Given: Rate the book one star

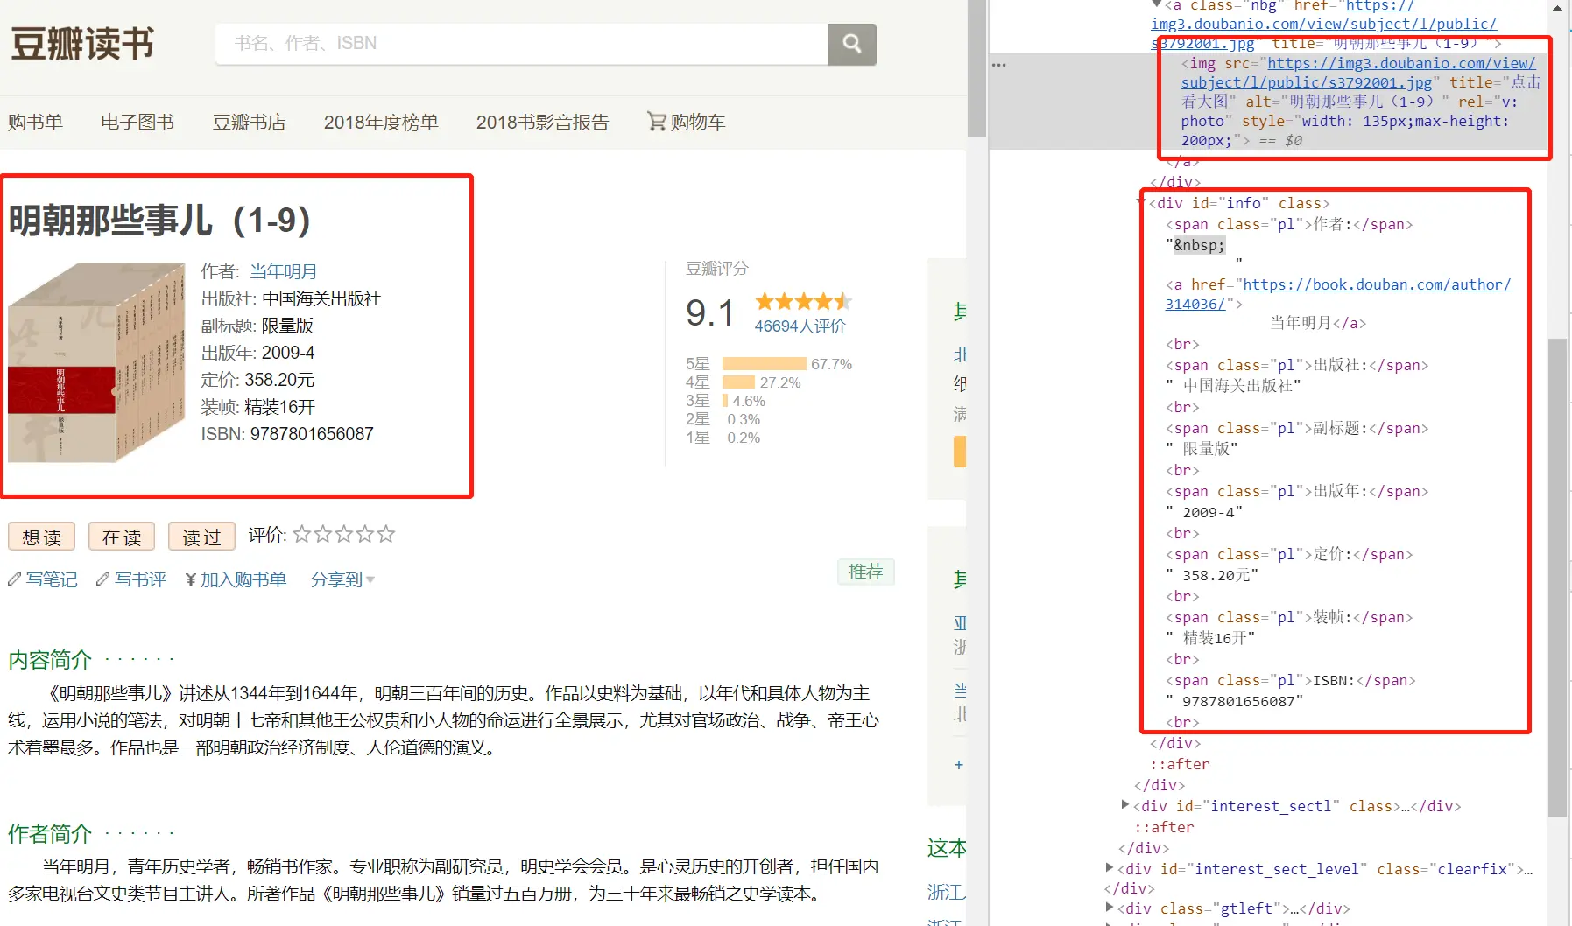Looking at the screenshot, I should [x=302, y=534].
